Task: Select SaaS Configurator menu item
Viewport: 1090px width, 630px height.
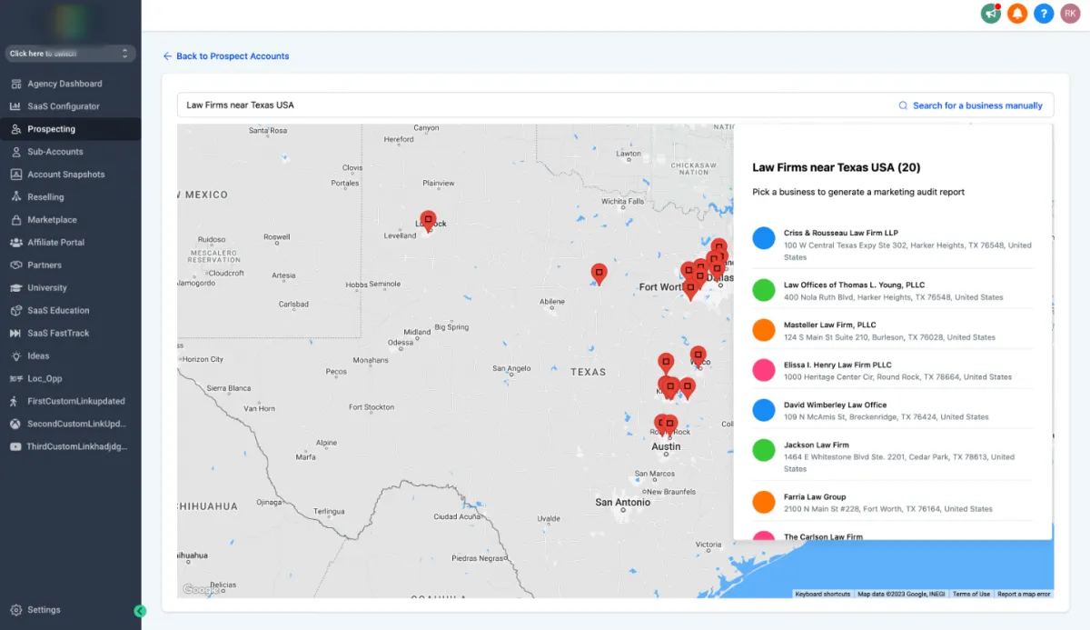Action: [63, 106]
